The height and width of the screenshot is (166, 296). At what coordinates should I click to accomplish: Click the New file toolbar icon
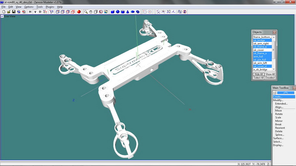pos(3,12)
